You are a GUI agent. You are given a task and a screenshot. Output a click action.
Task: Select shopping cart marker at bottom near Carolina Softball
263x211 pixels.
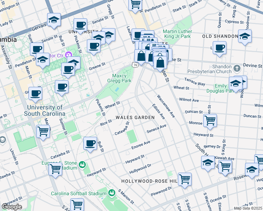(x=77, y=205)
